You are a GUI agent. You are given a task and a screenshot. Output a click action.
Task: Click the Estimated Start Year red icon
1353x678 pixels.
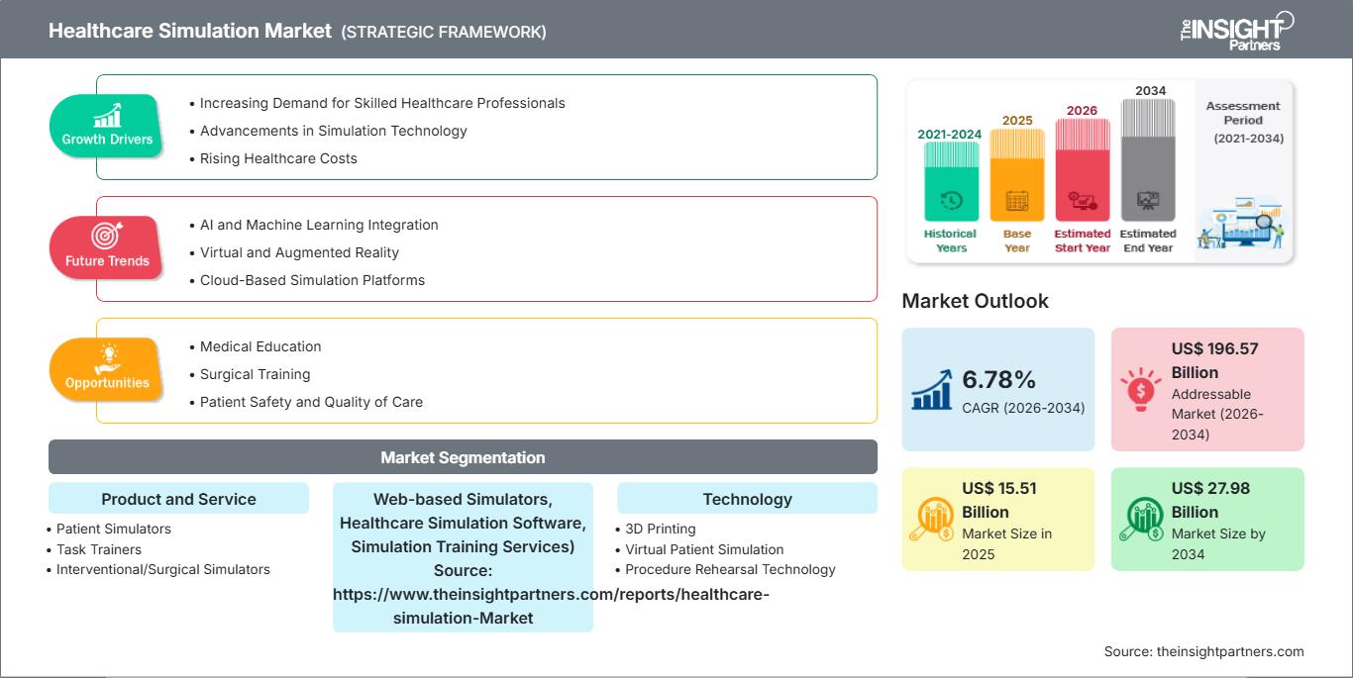(1082, 200)
